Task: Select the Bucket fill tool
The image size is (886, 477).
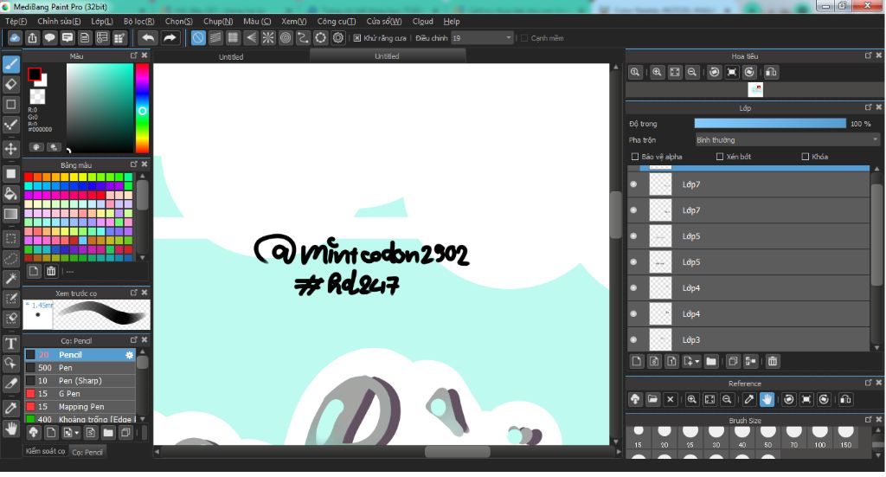Action: (10, 194)
